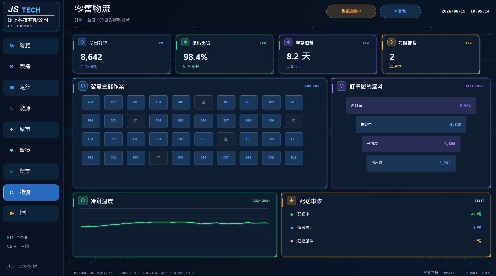Click the 冷鏈告警 orange hexagon icon
Image resolution: width=496 pixels, height=276 pixels.
click(391, 42)
